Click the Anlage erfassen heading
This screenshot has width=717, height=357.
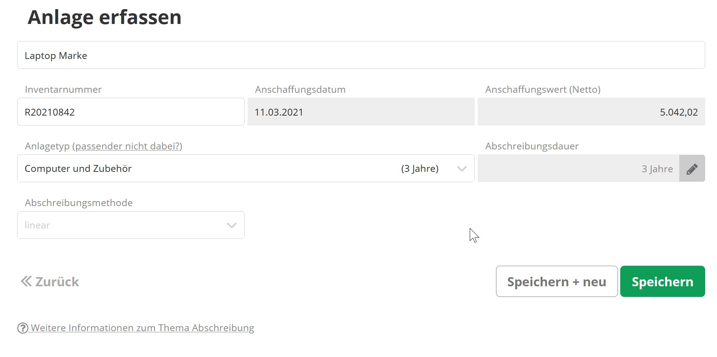coord(104,17)
